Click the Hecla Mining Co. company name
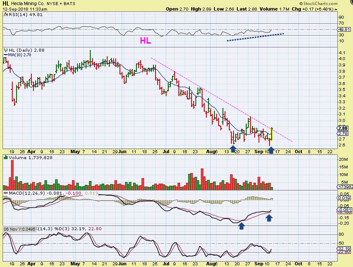 [x=28, y=3]
